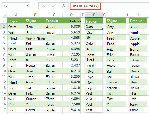Select column G header

point(104,15)
